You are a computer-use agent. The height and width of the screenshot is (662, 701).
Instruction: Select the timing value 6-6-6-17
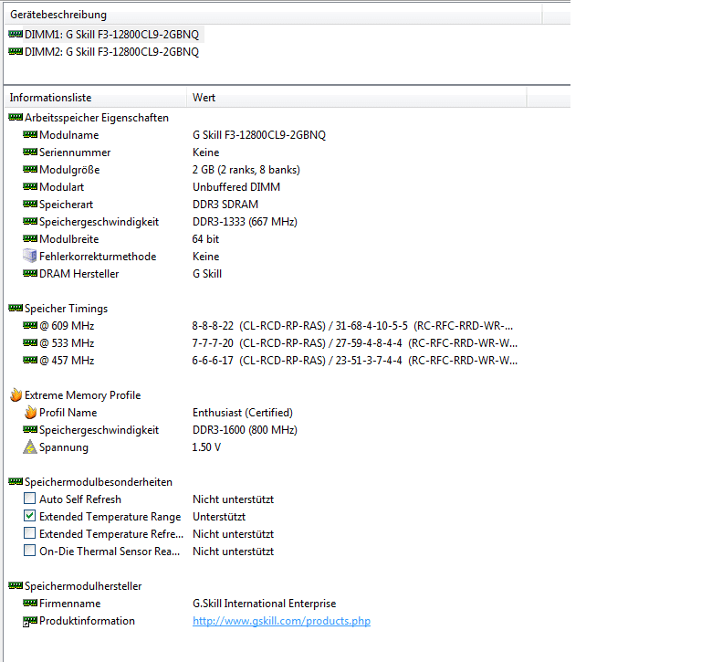point(213,361)
